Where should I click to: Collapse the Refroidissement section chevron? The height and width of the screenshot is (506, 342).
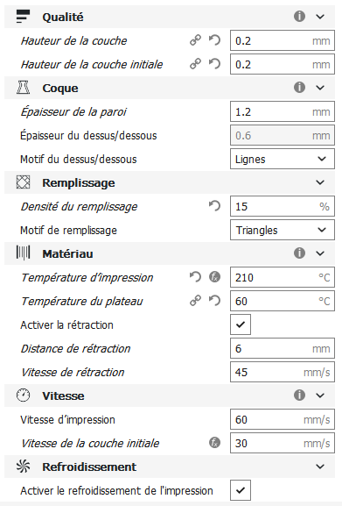pos(320,467)
